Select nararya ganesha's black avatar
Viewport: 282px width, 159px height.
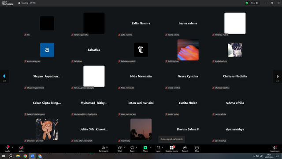click(x=94, y=23)
